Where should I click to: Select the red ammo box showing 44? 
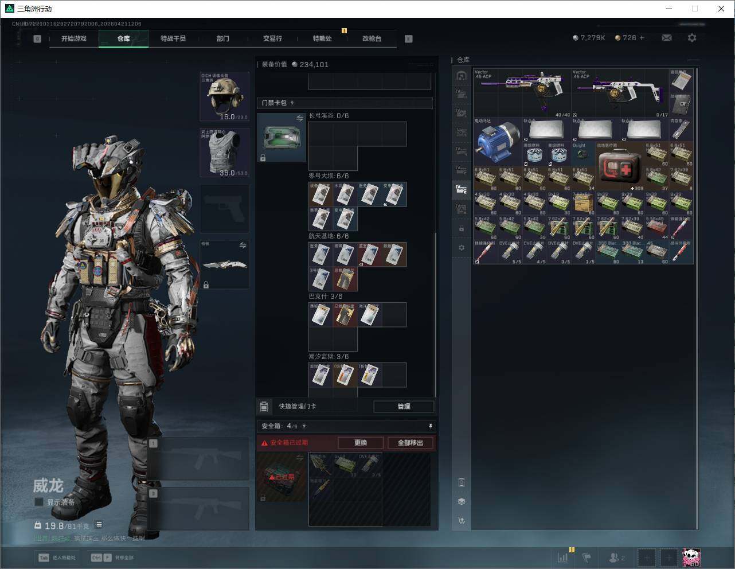point(656,227)
